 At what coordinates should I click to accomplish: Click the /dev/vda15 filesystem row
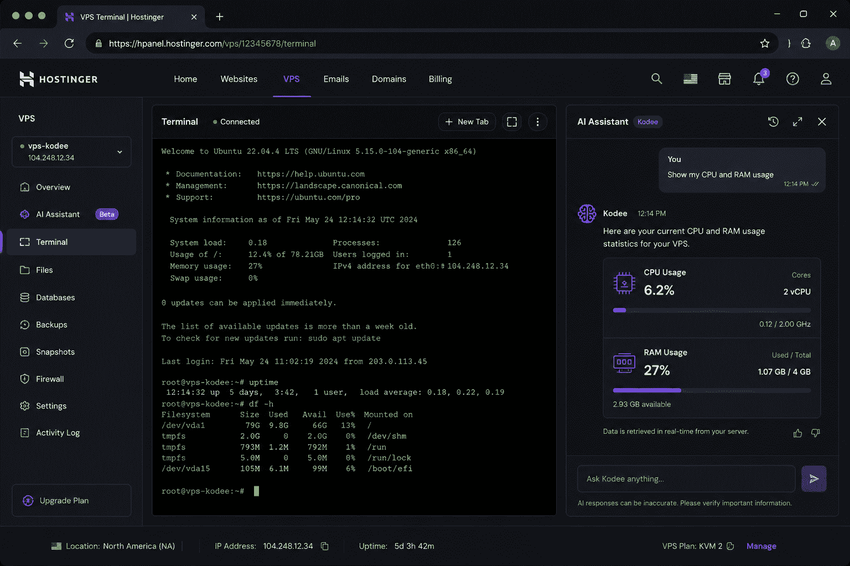pos(287,469)
